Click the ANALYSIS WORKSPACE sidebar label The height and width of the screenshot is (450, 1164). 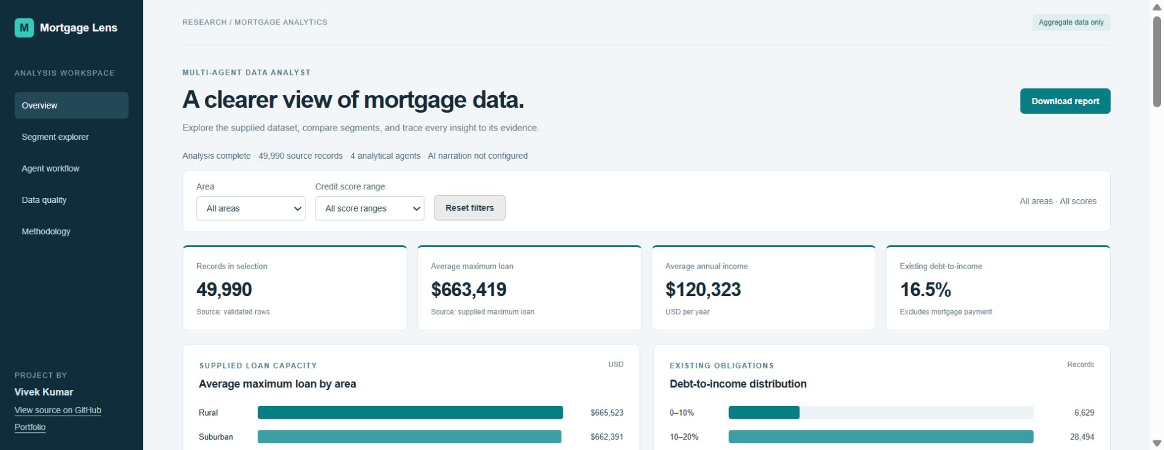64,73
